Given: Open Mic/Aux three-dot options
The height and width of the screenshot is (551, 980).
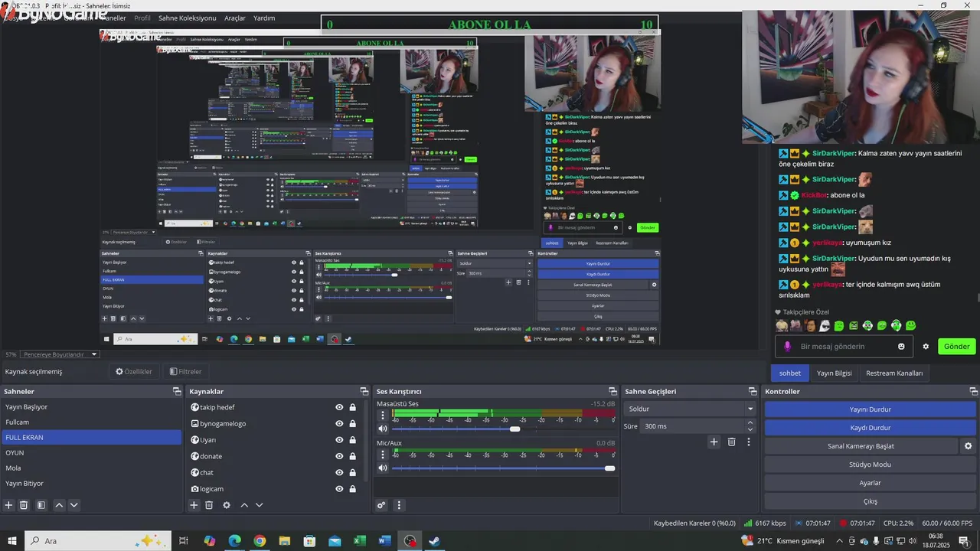Looking at the screenshot, I should (383, 455).
